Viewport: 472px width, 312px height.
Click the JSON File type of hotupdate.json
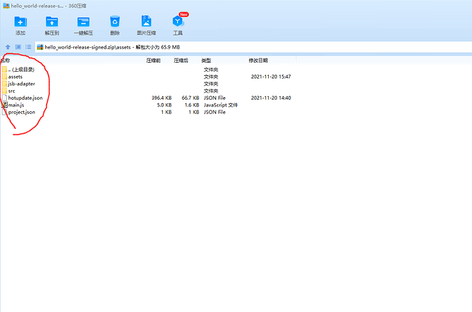(x=215, y=98)
